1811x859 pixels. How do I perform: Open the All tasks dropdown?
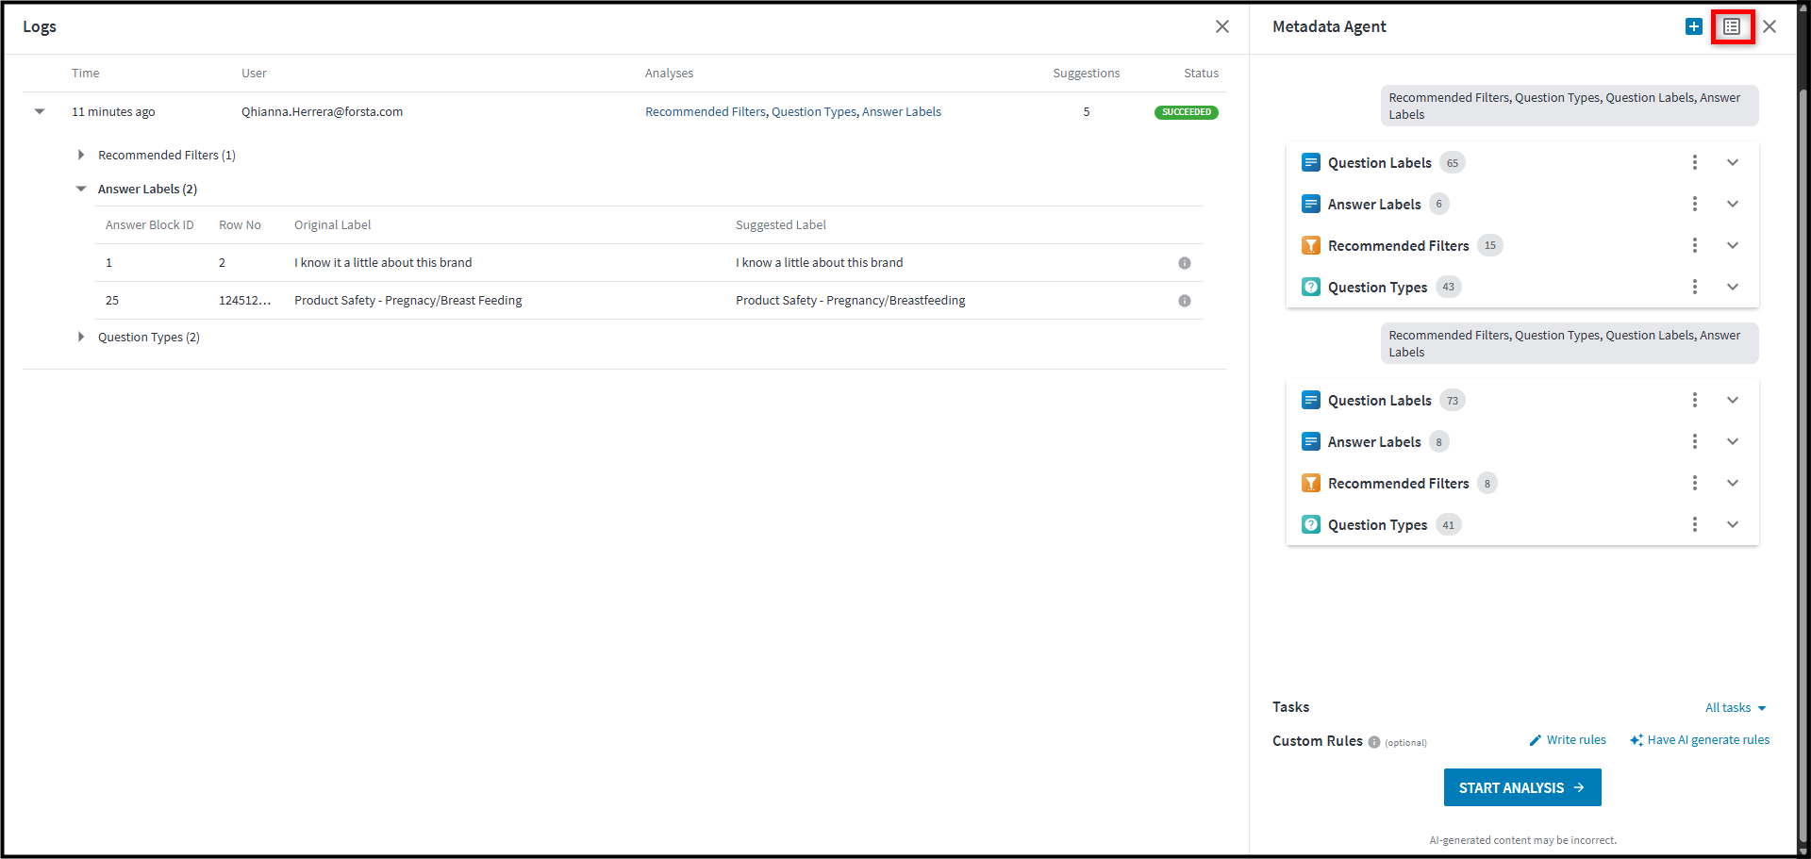(x=1736, y=708)
